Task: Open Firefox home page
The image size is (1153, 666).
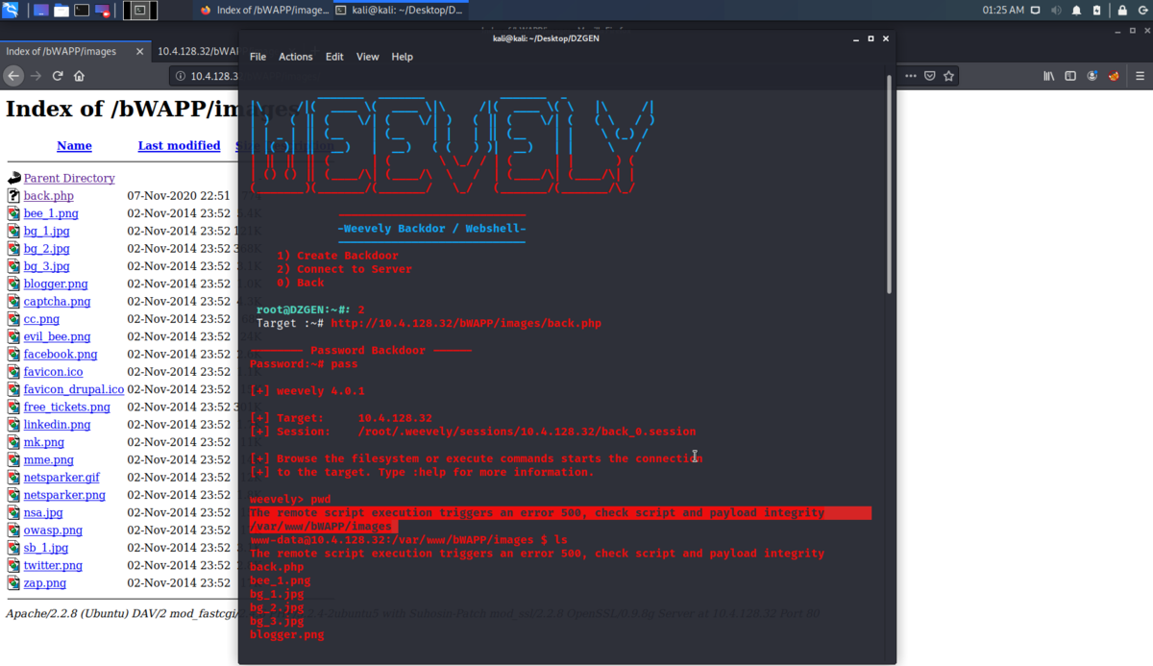Action: click(80, 76)
